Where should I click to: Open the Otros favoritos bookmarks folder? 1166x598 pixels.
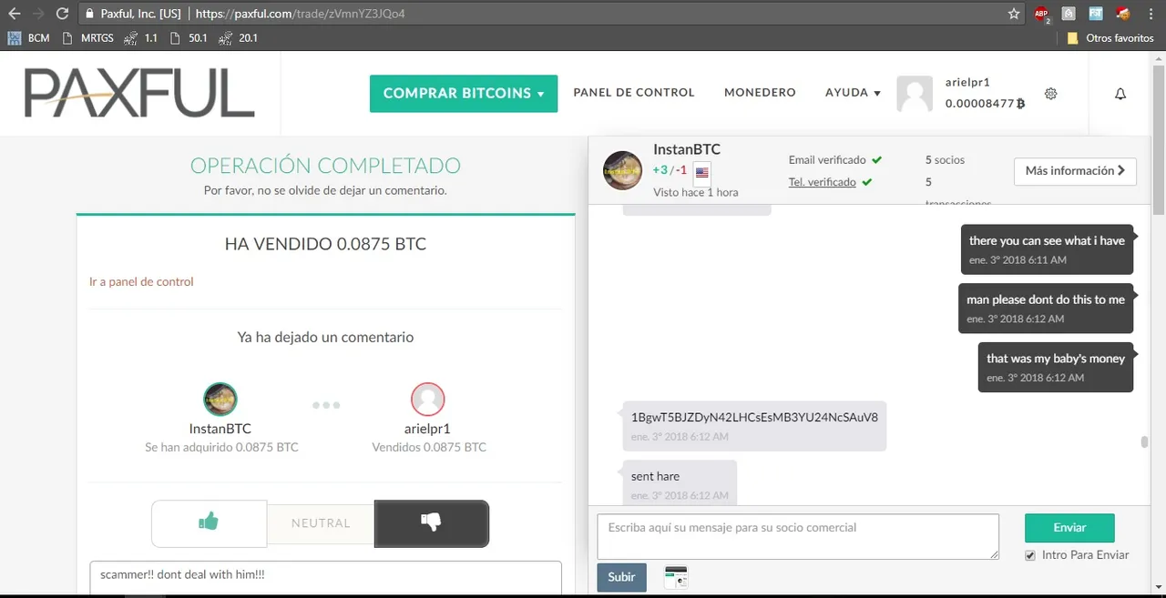click(x=1110, y=38)
